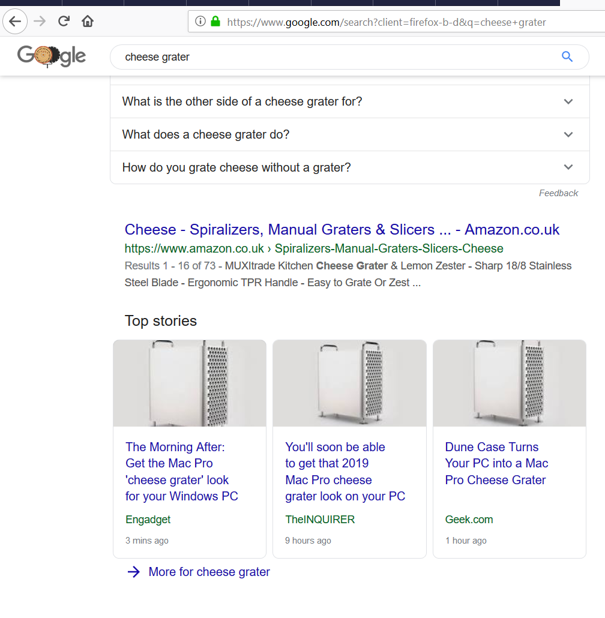Open Amazon.co.uk Cheese Spiralizers result link
Viewport: 605px width, 618px height.
point(342,230)
